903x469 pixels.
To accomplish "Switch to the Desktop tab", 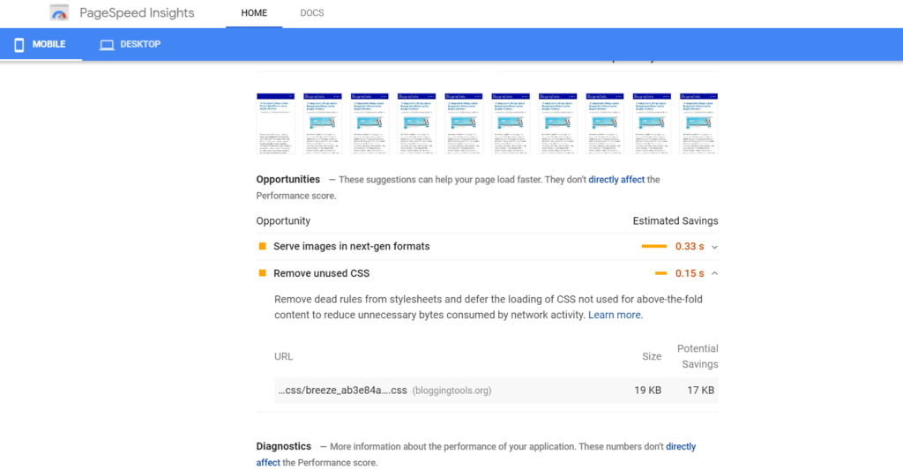I will [130, 44].
